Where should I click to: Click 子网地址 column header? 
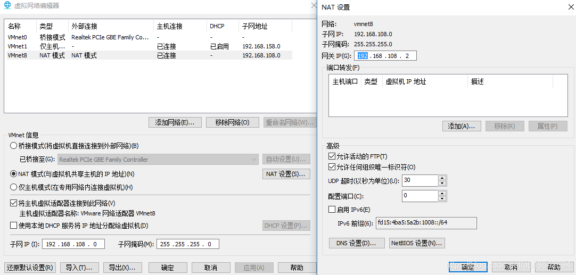click(265, 27)
